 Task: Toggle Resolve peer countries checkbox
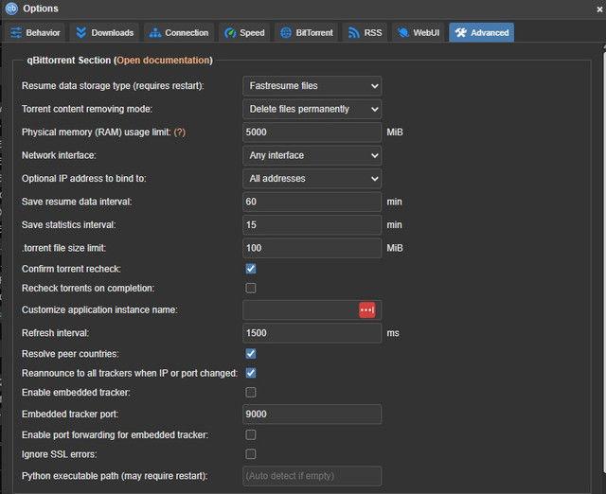pos(251,354)
